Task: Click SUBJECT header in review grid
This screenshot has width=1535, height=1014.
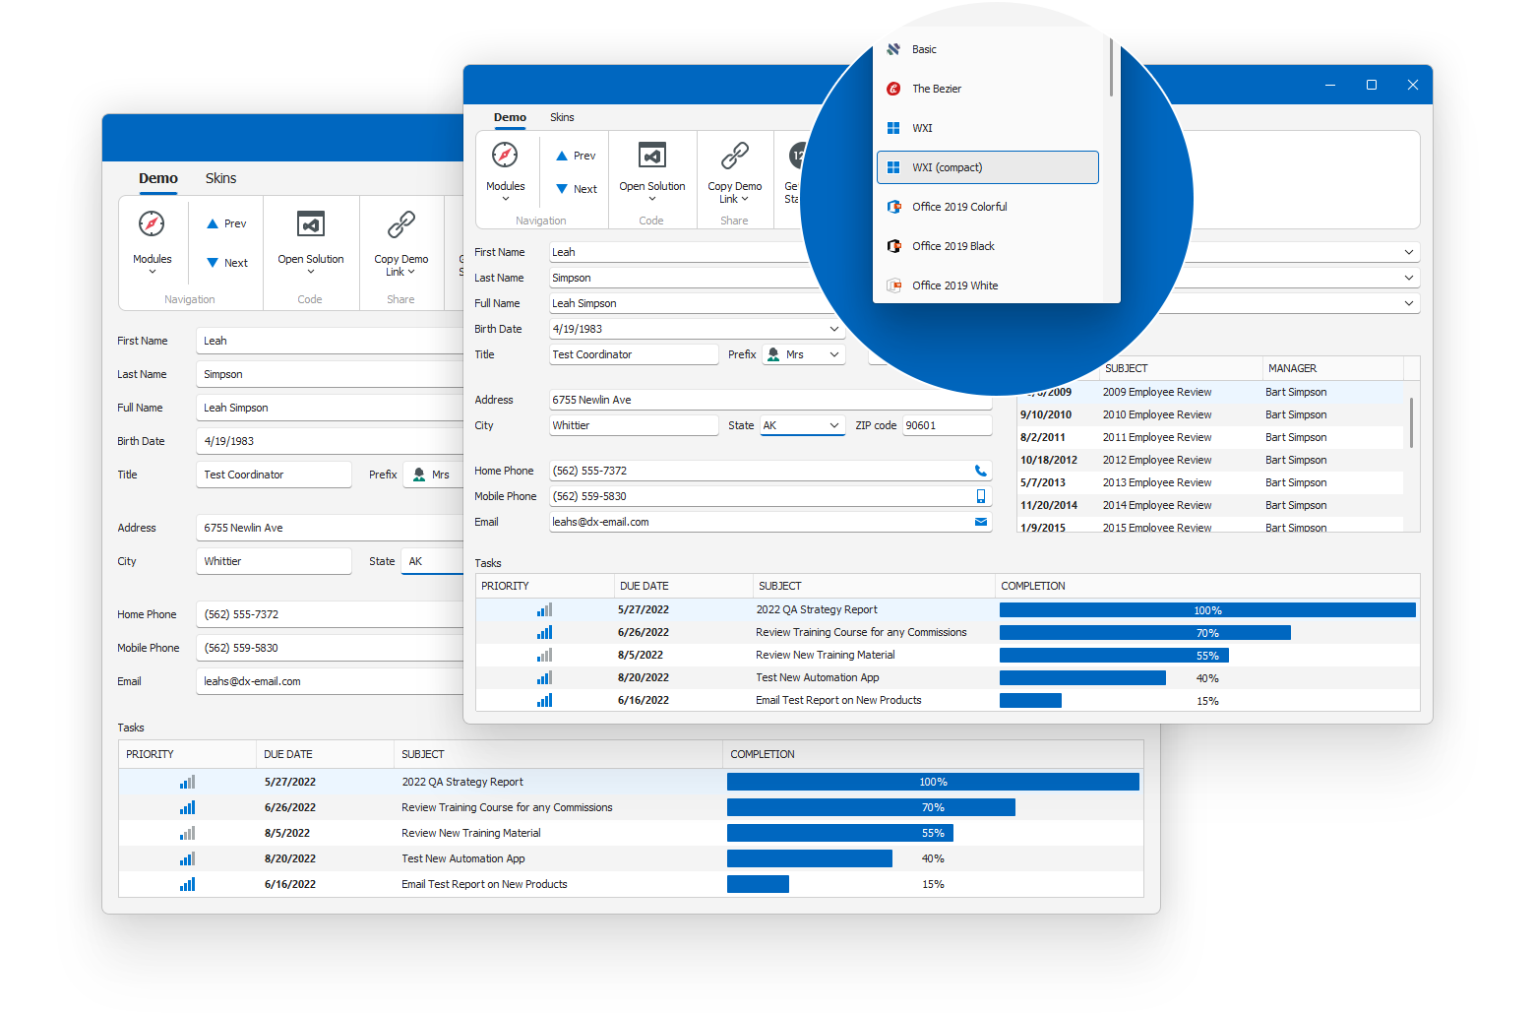Action: [x=1181, y=368]
